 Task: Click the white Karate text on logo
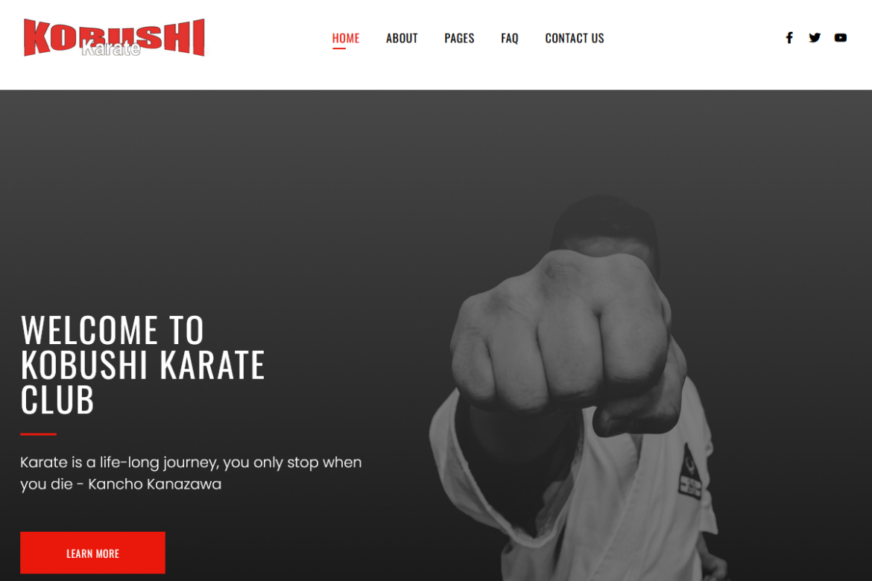tap(110, 49)
